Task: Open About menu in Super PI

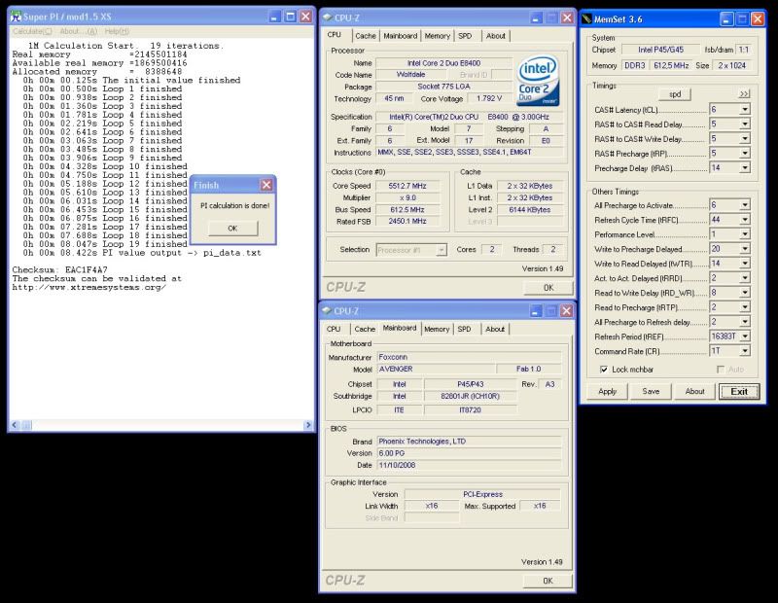Action: (78, 31)
